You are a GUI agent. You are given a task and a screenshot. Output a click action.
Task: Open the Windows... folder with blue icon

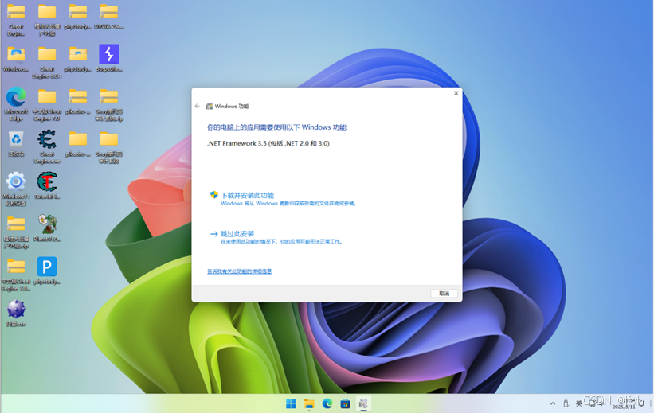click(16, 59)
